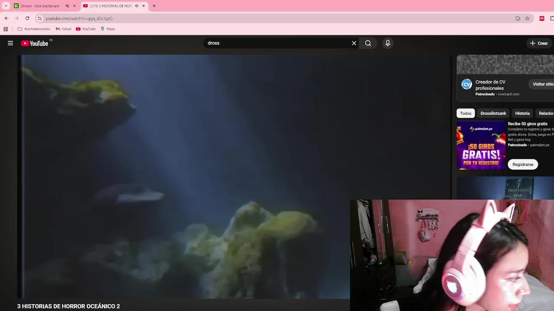Open the Acortadoresmeo bookmark folder
This screenshot has height=311, width=554.
34,29
